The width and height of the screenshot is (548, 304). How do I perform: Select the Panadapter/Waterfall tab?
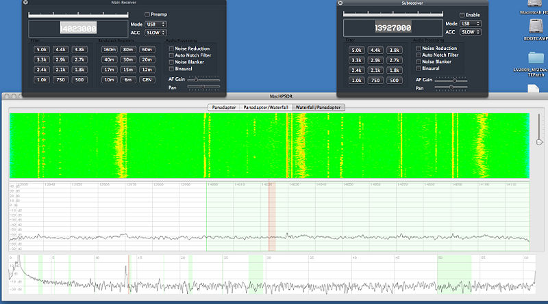pos(266,107)
